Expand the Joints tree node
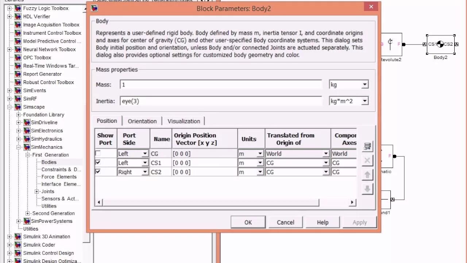 click(x=36, y=191)
